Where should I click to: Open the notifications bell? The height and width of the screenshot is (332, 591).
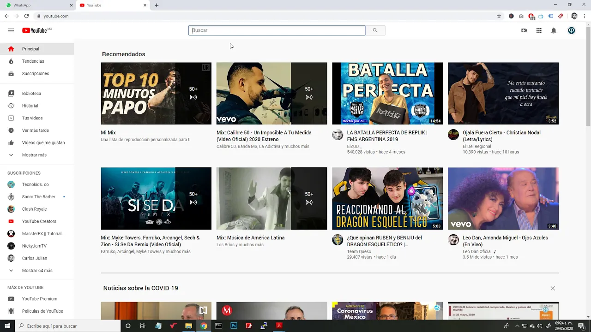(554, 30)
